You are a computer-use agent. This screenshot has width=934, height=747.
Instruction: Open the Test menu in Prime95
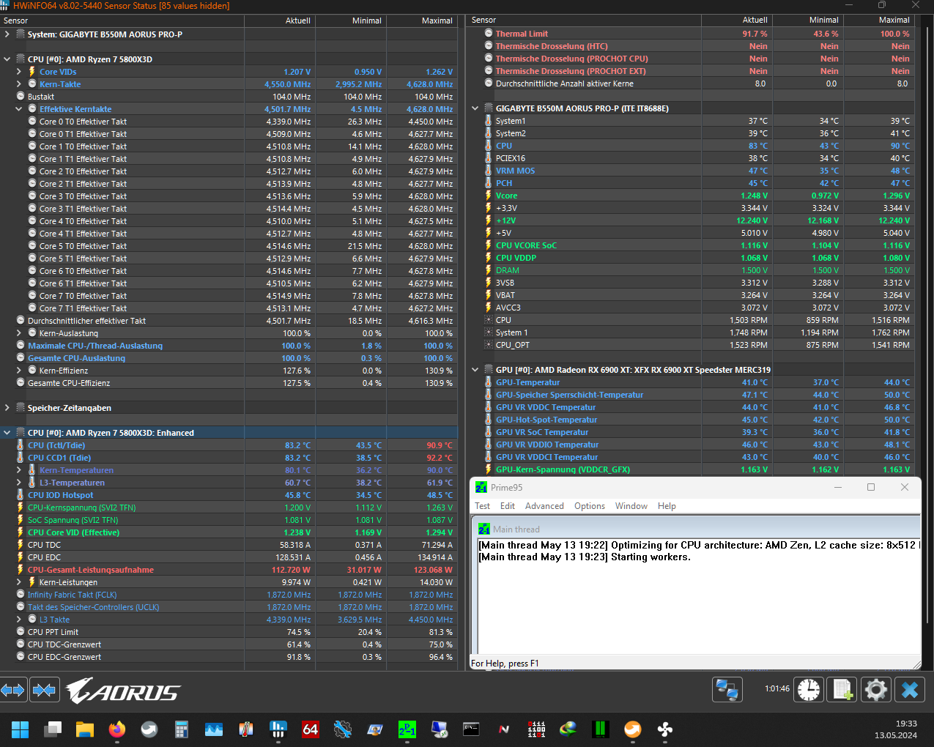pos(482,506)
